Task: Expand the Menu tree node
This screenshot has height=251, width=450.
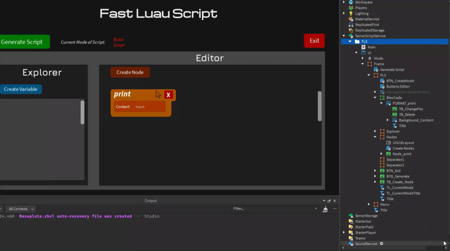Action: pos(369,205)
